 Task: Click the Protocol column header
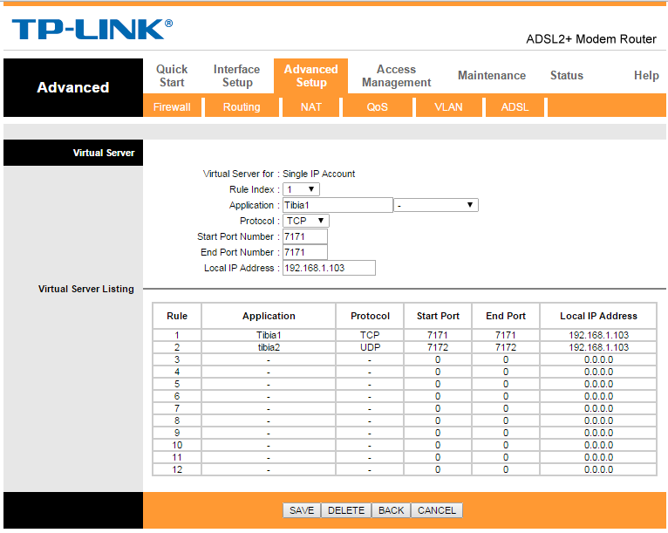click(370, 316)
